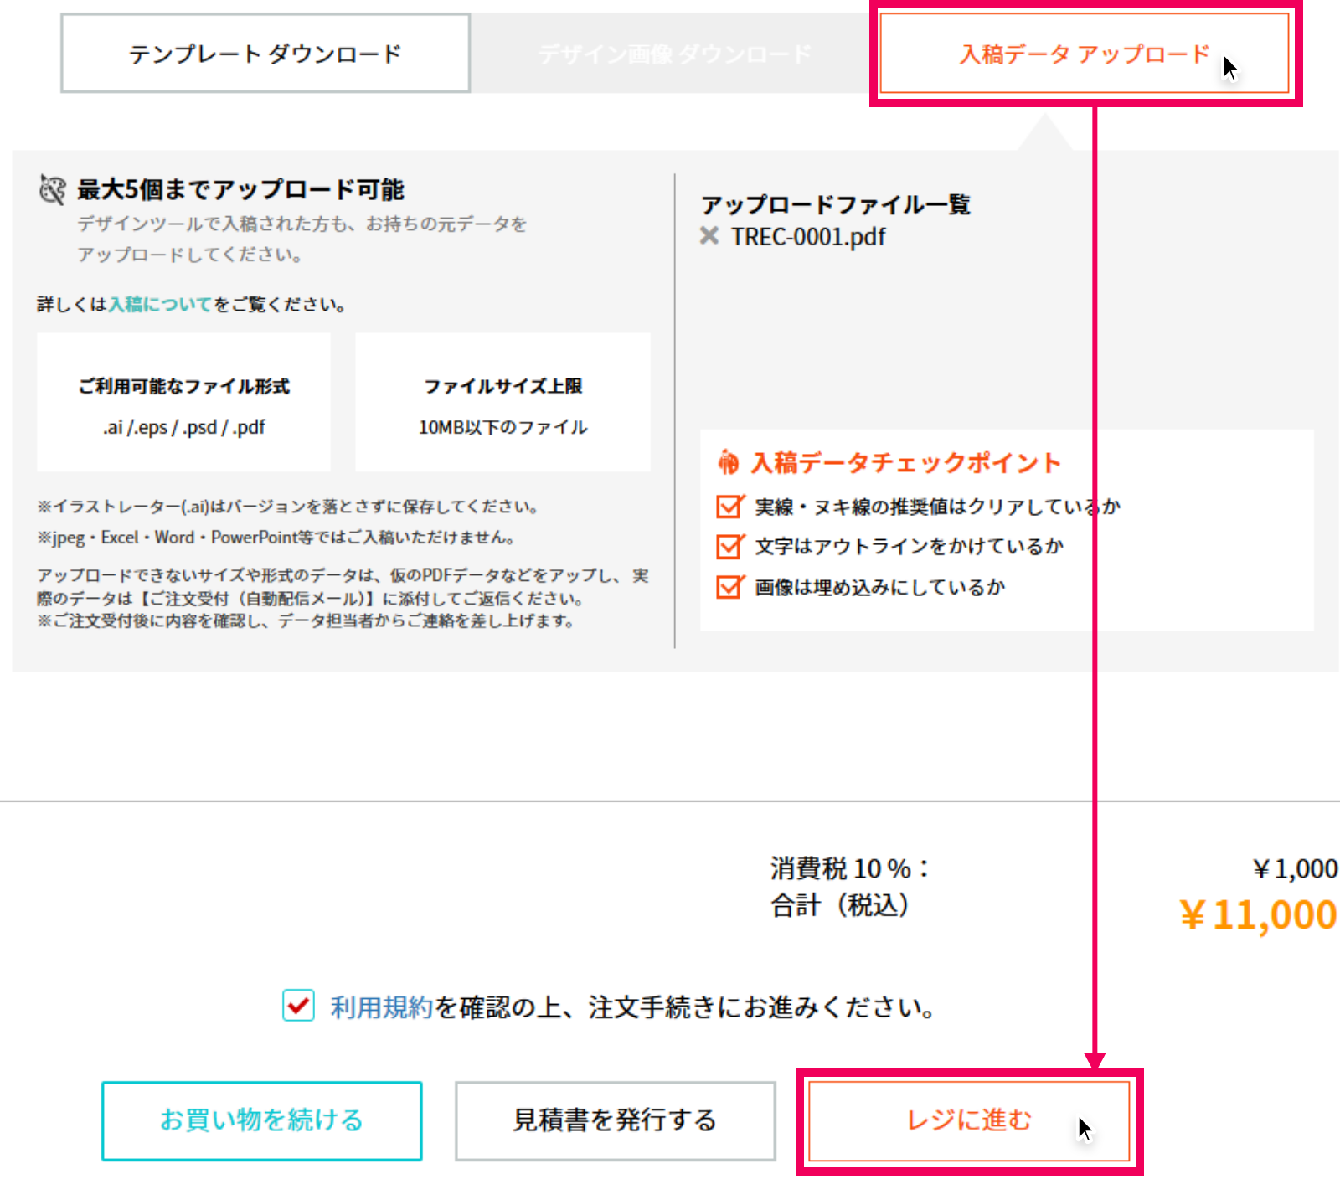Open the 利用規約 terms link
The width and height of the screenshot is (1340, 1179).
[x=382, y=1007]
